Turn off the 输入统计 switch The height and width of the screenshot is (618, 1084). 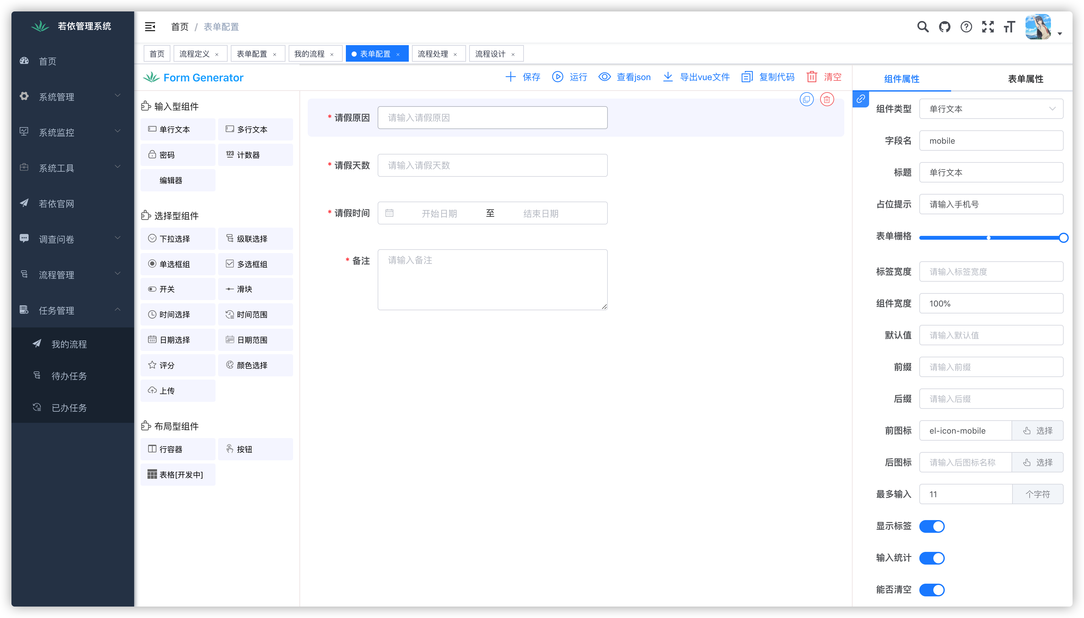pyautogui.click(x=932, y=558)
